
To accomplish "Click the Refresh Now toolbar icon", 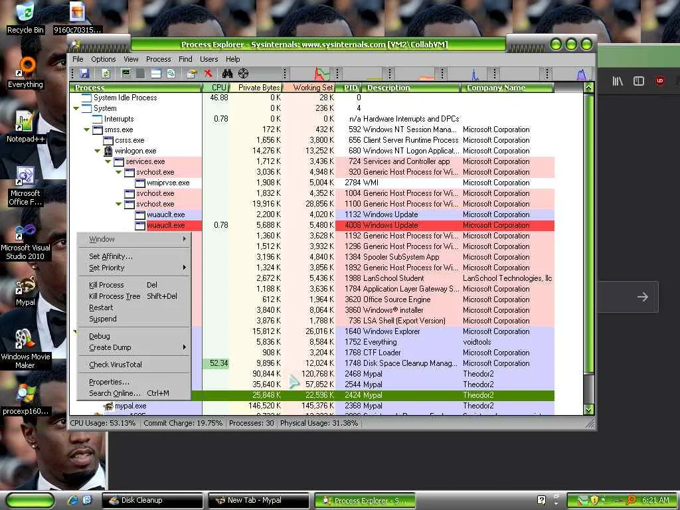I will coord(106,73).
